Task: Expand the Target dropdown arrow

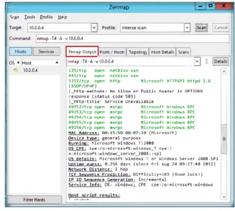Action: (x=94, y=28)
